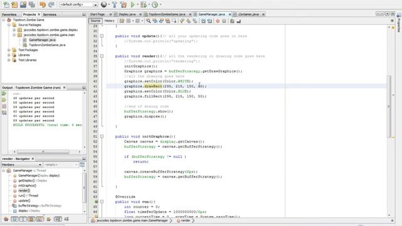Click the New Project toolbar icon
The height and width of the screenshot is (226, 402).
pyautogui.click(x=14, y=4)
